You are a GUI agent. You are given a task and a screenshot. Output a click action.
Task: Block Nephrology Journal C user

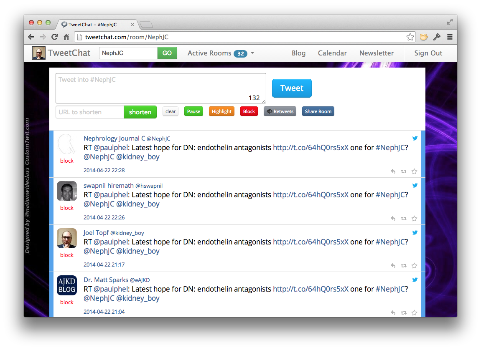click(66, 161)
